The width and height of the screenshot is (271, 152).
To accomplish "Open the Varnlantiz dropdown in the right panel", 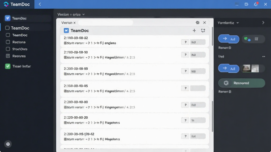I will [x=228, y=23].
